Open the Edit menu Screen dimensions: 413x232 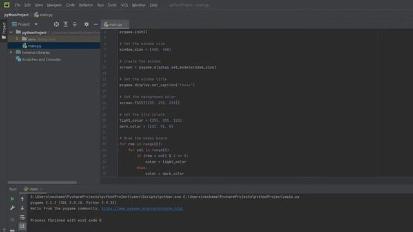click(27, 5)
